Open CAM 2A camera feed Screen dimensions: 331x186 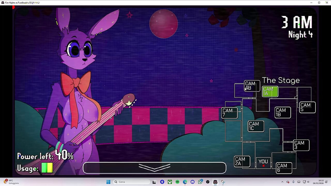point(242,161)
